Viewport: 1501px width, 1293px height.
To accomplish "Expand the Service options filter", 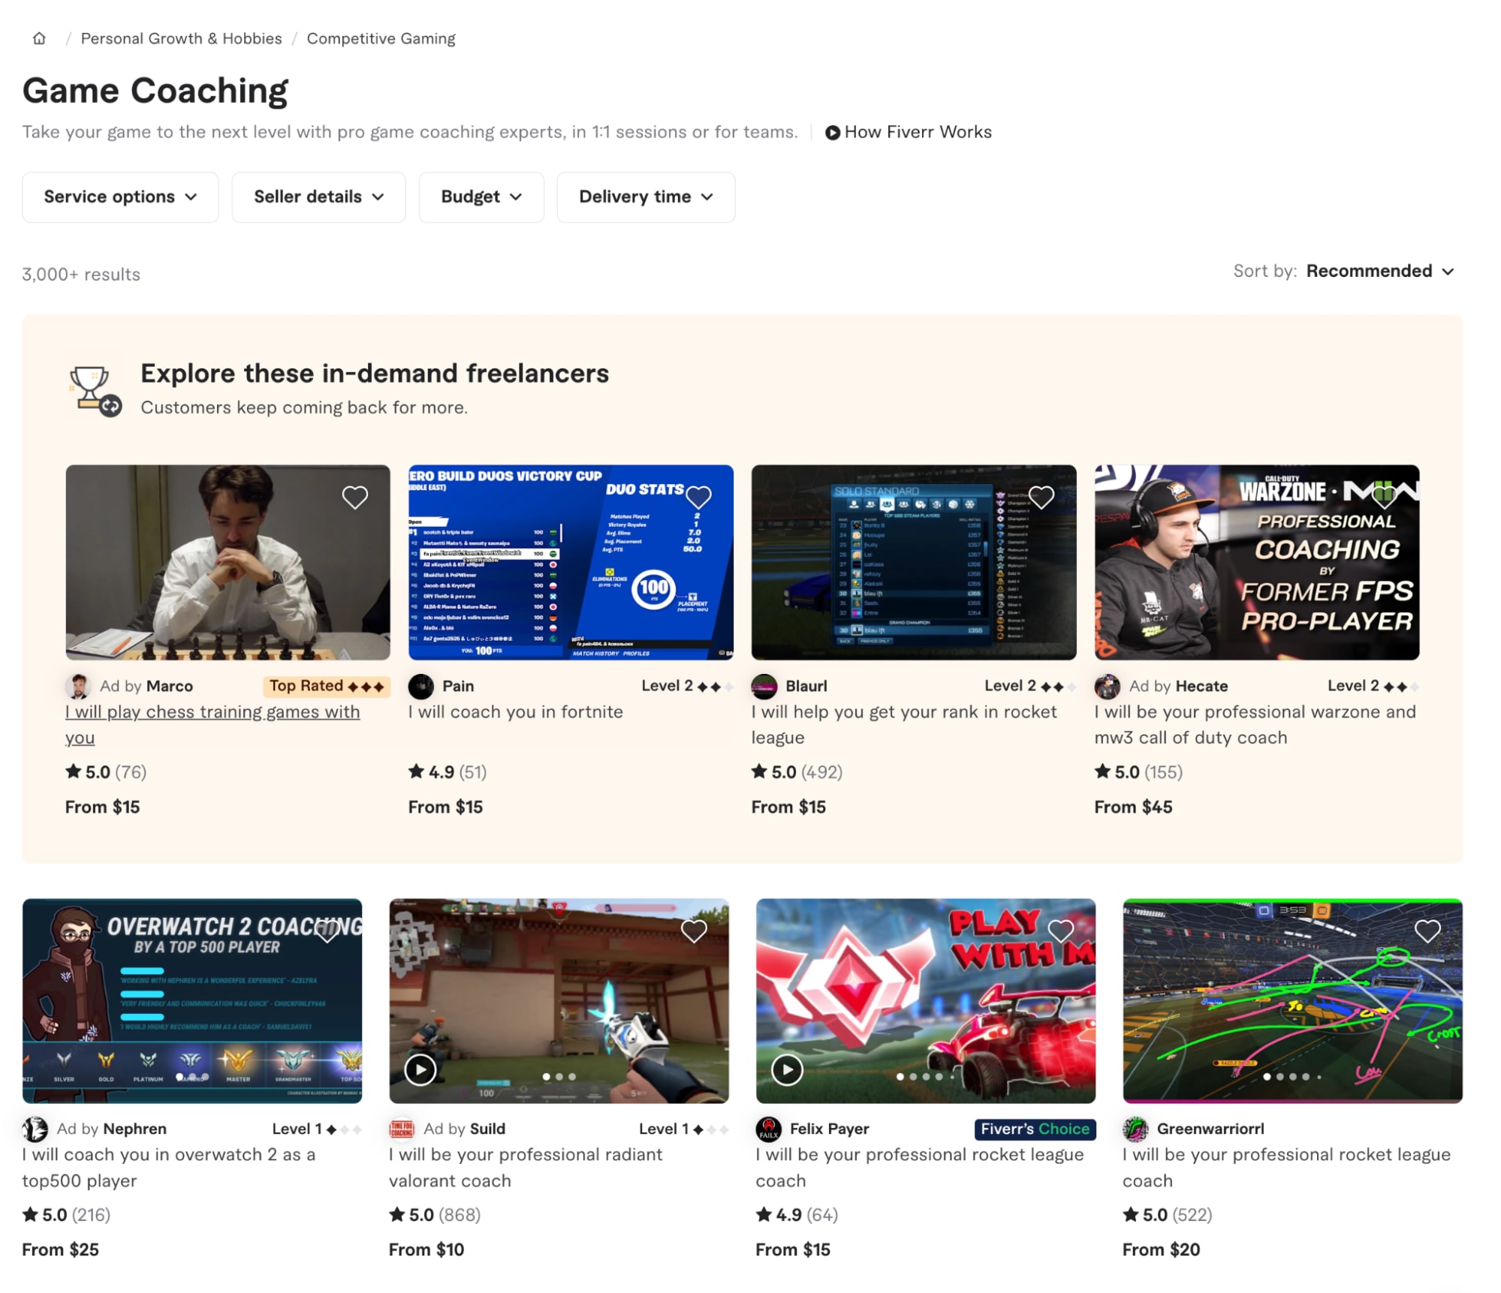I will click(120, 197).
